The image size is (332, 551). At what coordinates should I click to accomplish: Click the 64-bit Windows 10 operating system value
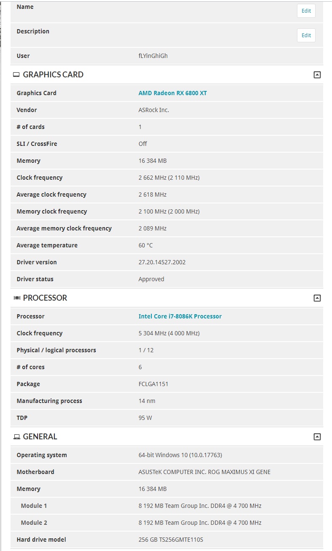point(180,455)
